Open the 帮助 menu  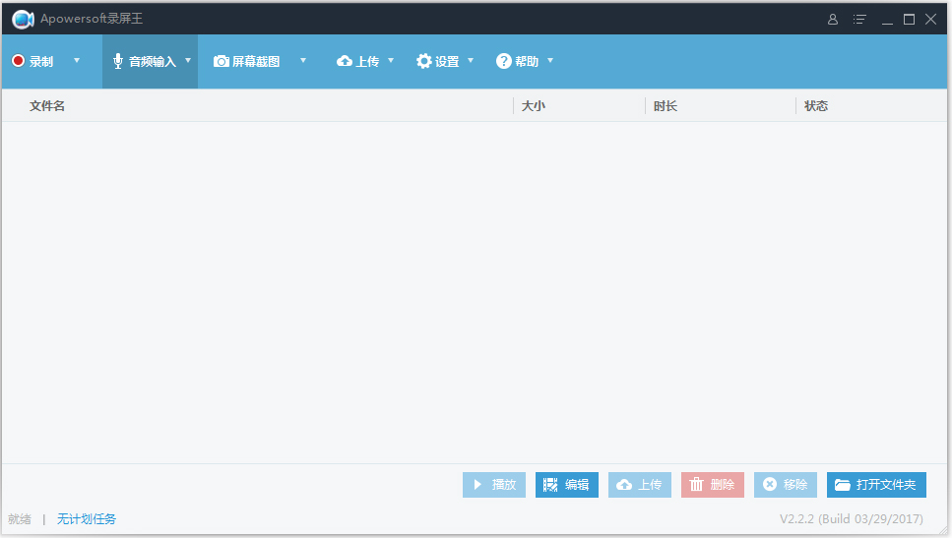click(528, 61)
